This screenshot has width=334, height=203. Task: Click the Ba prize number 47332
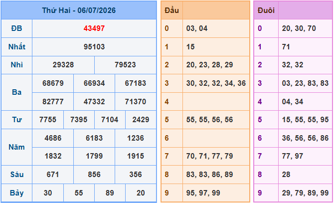94,101
